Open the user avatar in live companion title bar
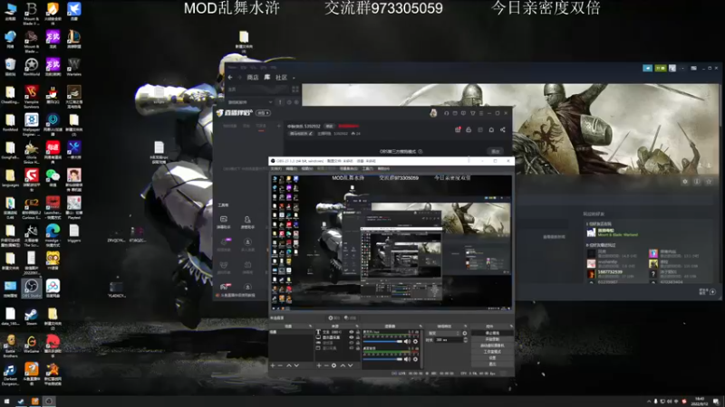The width and height of the screenshot is (725, 407). click(433, 112)
